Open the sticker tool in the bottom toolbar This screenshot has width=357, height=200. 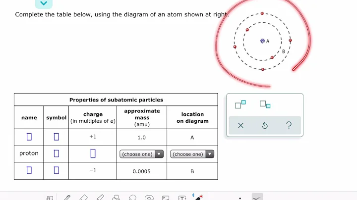[149, 198]
